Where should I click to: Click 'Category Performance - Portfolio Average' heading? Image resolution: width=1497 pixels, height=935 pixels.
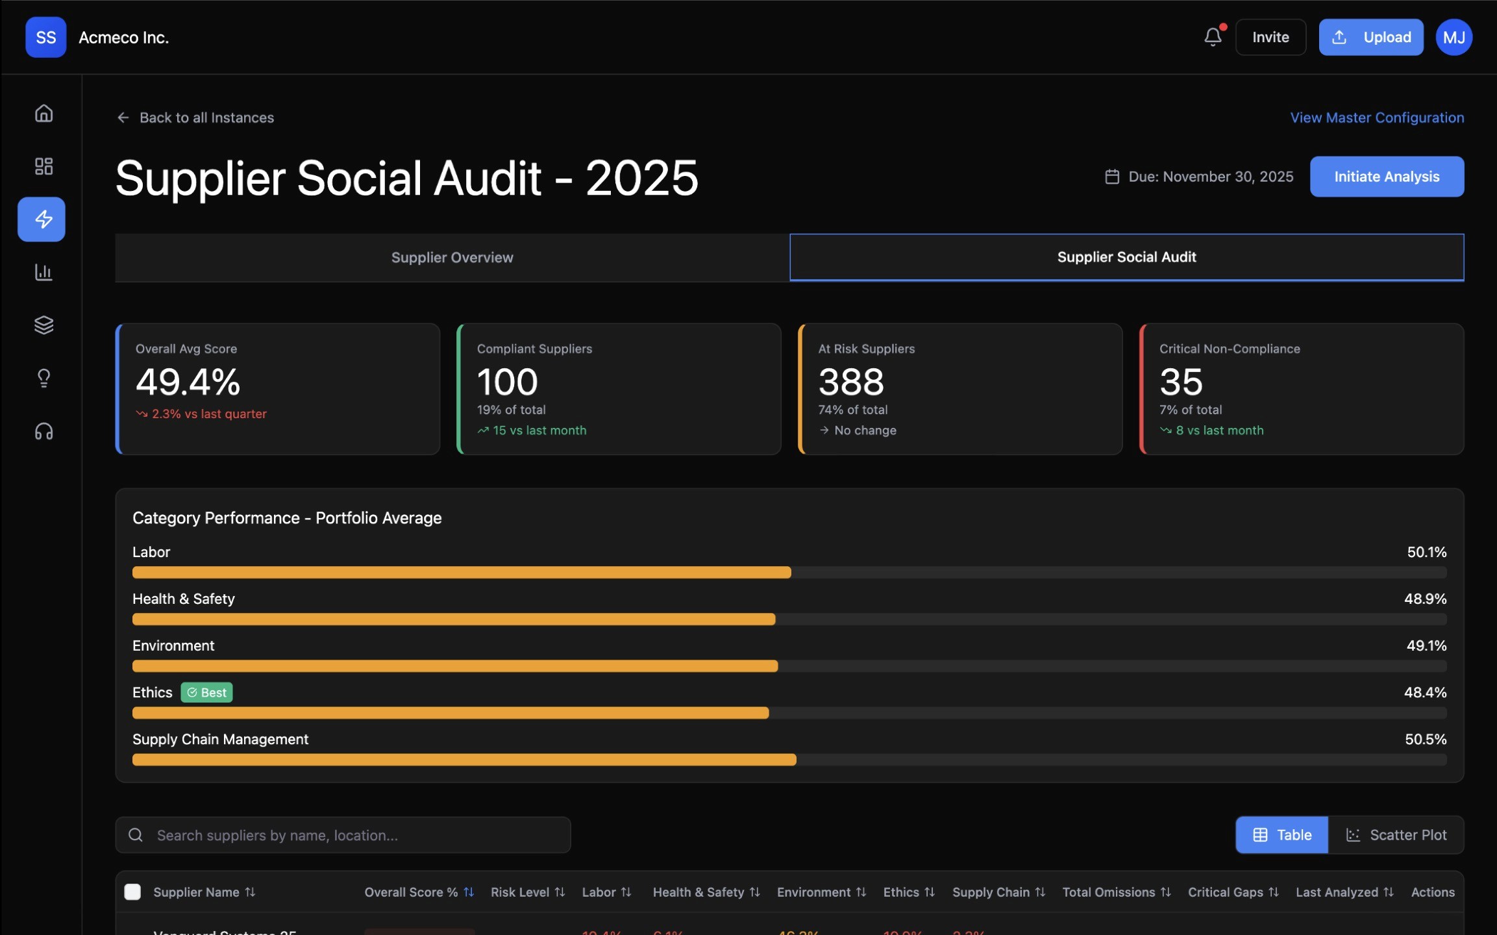287,518
